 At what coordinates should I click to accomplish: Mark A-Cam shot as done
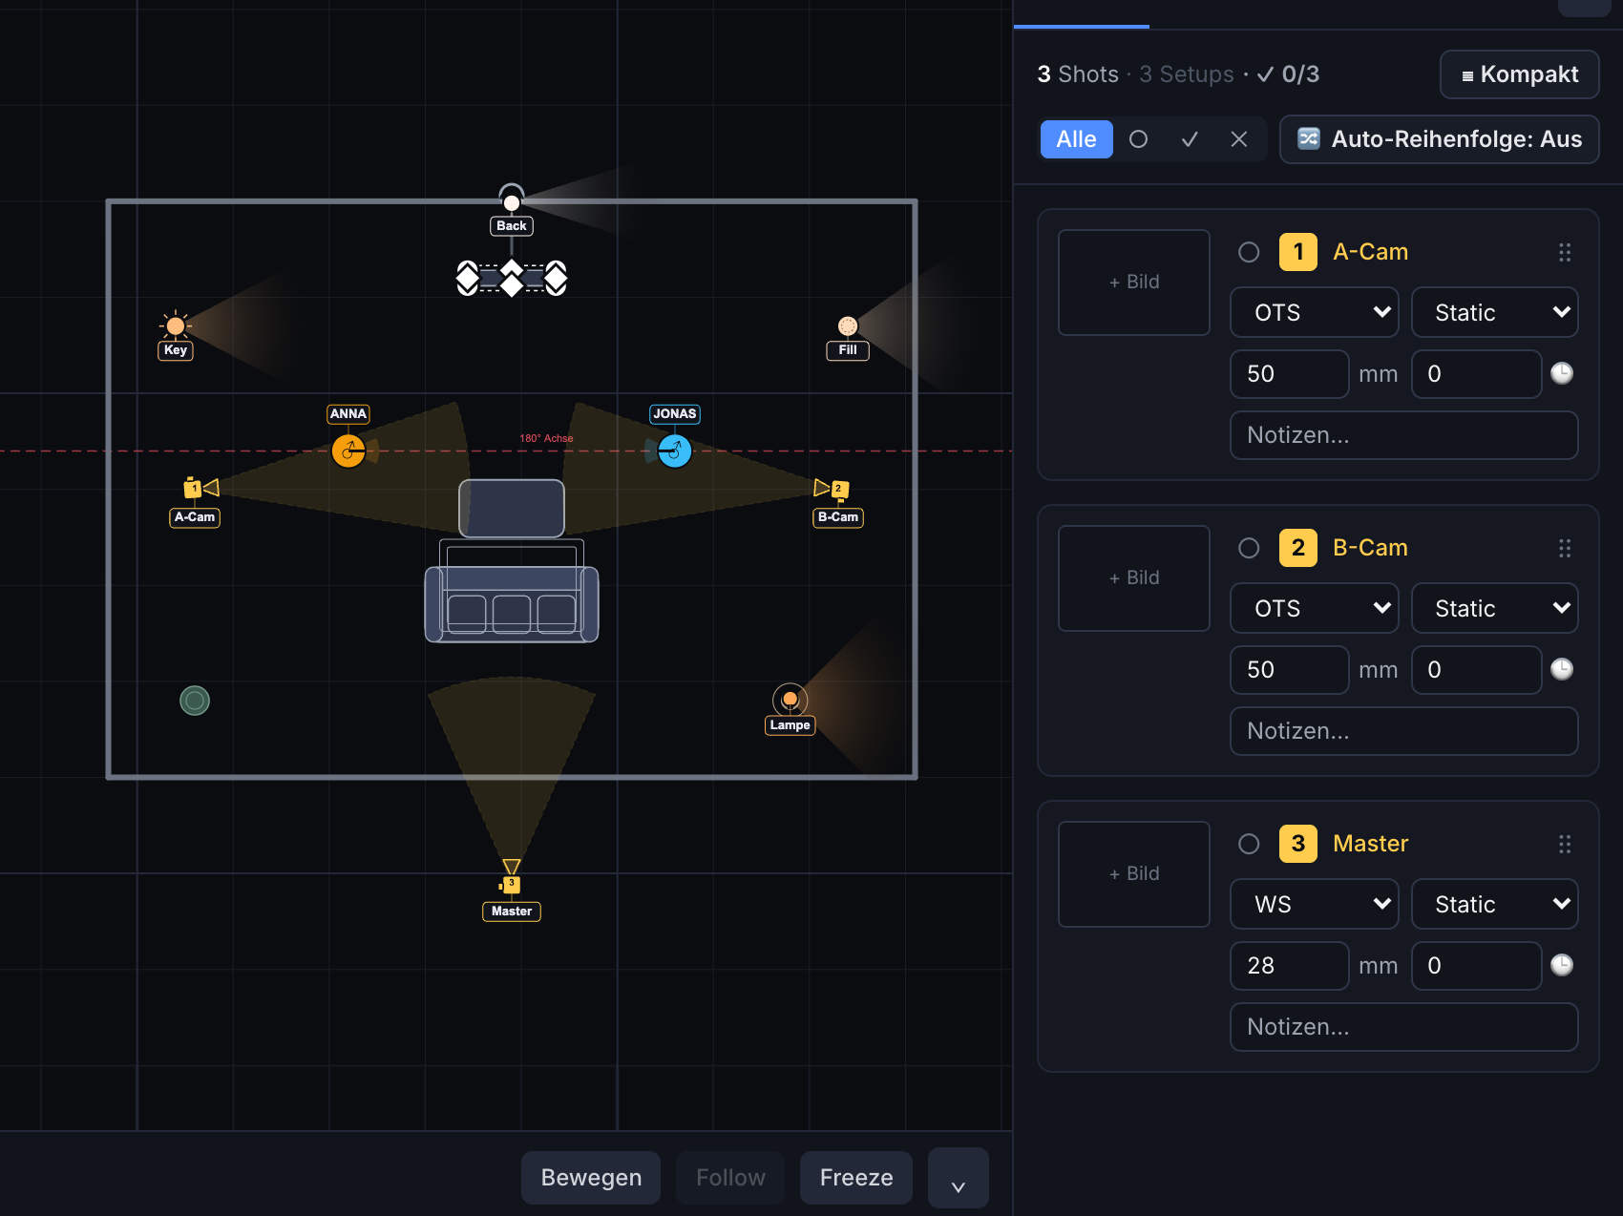[x=1249, y=252]
